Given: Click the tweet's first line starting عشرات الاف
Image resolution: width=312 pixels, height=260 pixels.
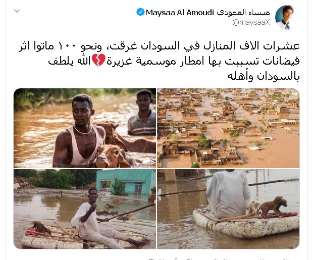Looking at the screenshot, I should point(159,46).
